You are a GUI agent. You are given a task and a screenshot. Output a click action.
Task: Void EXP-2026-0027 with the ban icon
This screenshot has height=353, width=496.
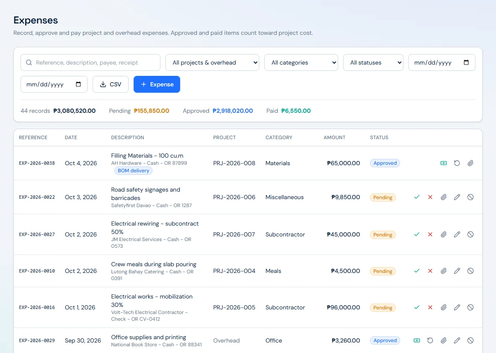pyautogui.click(x=470, y=234)
